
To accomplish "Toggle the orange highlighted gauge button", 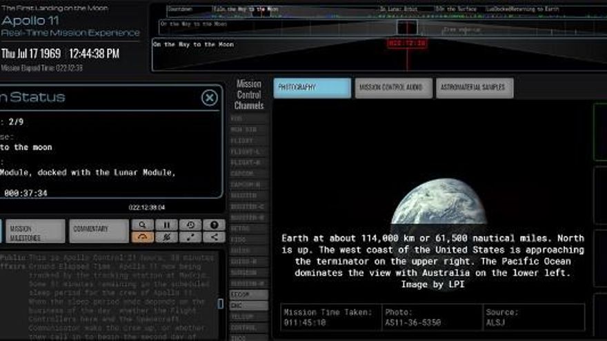I will pos(143,237).
